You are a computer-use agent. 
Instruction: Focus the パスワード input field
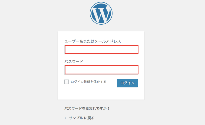click(x=101, y=70)
